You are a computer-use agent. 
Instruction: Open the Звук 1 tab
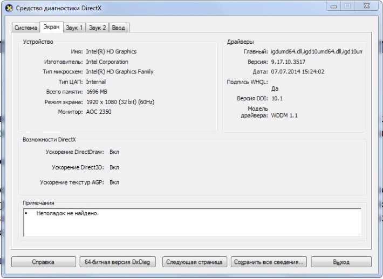pyautogui.click(x=74, y=28)
